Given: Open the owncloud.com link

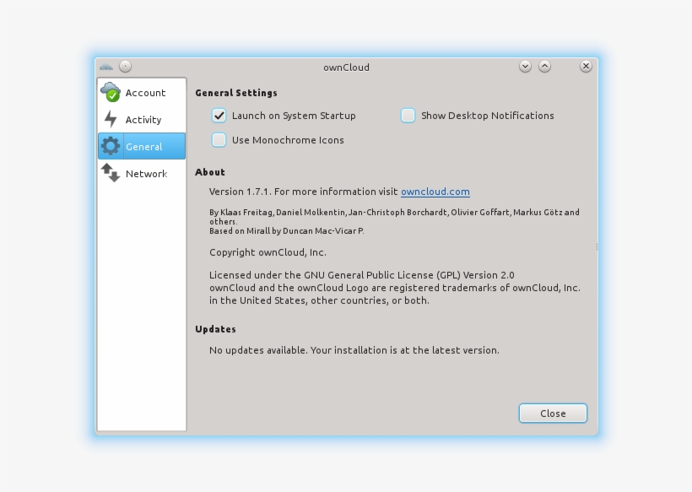Looking at the screenshot, I should (435, 192).
